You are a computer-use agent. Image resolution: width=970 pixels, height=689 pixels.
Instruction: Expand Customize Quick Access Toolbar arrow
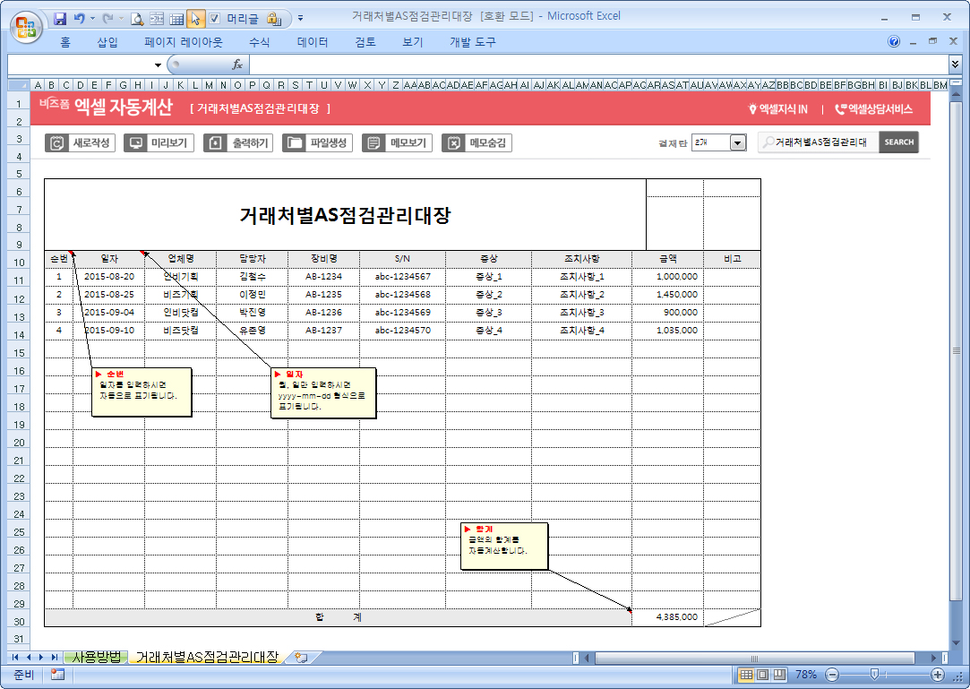coord(301,19)
